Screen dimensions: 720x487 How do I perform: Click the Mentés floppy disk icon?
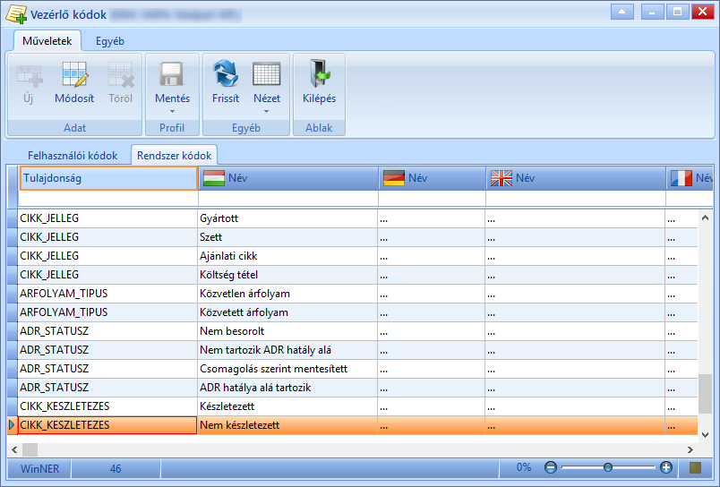click(172, 74)
